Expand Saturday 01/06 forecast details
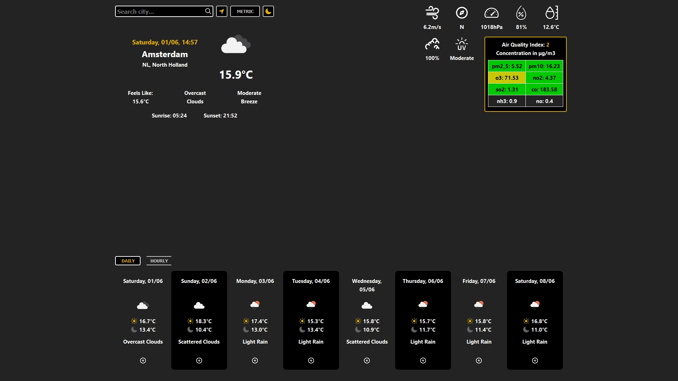 coord(143,361)
